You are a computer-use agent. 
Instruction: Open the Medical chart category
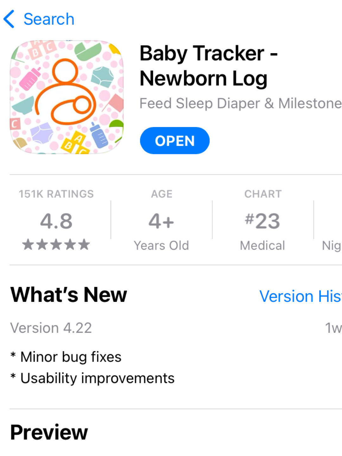(x=263, y=245)
